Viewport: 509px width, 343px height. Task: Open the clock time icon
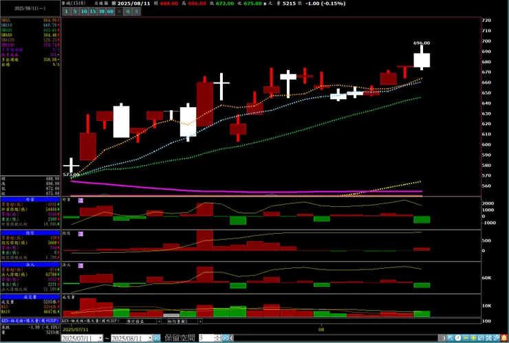click(x=458, y=338)
